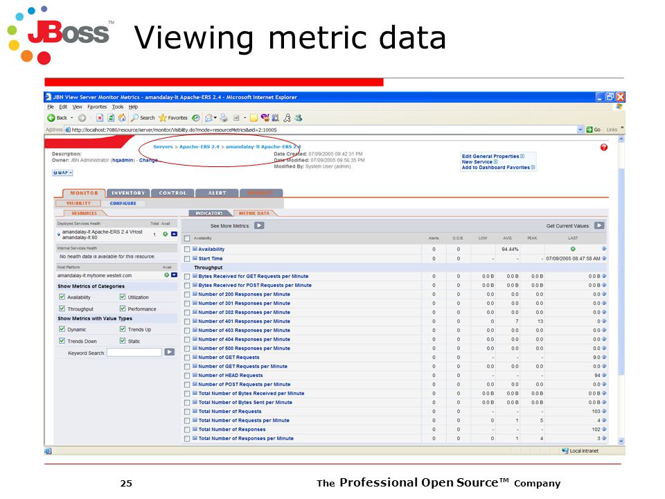The image size is (665, 499).
Task: Open the Number of 401 Responses per Minute metric
Action: pyautogui.click(x=245, y=321)
